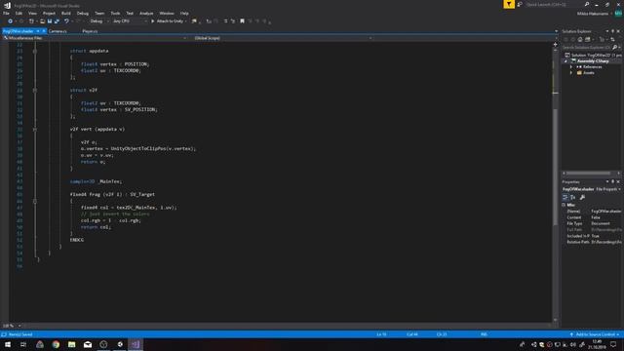624x351 pixels.
Task: Pin the Properties panel
Action: click(613, 182)
